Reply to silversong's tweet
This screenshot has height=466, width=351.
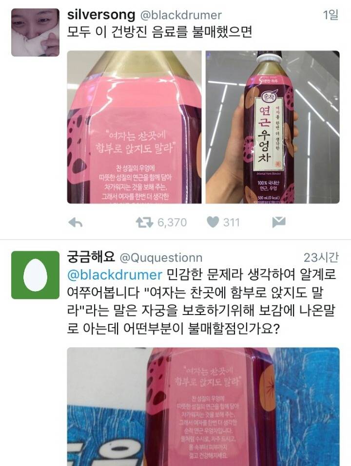coord(75,223)
